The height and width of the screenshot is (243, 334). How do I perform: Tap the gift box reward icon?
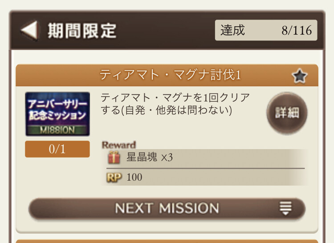(114, 158)
